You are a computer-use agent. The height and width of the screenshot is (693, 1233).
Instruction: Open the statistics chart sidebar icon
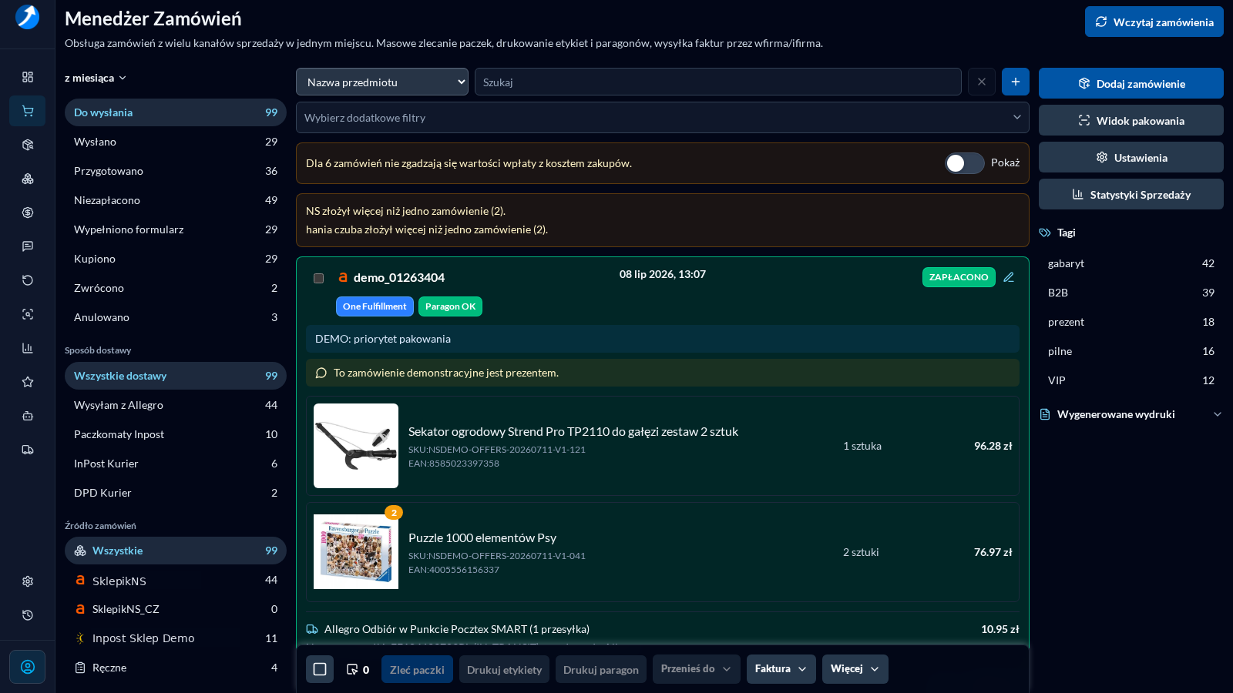click(x=28, y=348)
